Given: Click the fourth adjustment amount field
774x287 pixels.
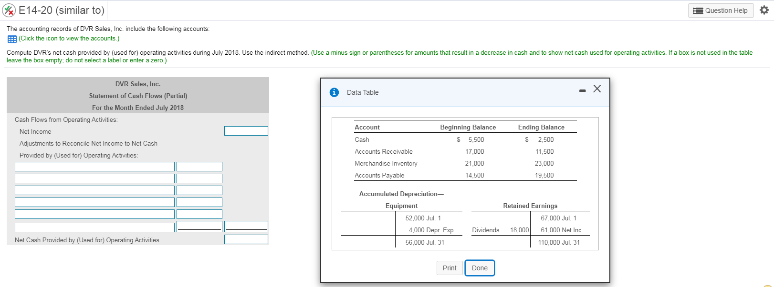Looking at the screenshot, I should [199, 202].
